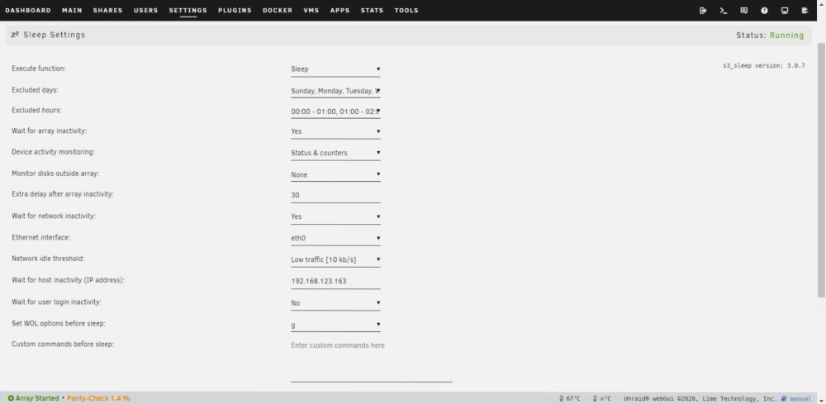Screen dimensions: 826x404
Task: Click the Extra delay after array inactivity label
Action: tap(63, 194)
